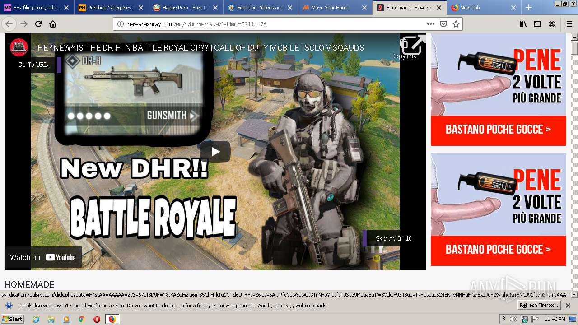The image size is (578, 325).
Task: Reload the current page
Action: [38, 24]
